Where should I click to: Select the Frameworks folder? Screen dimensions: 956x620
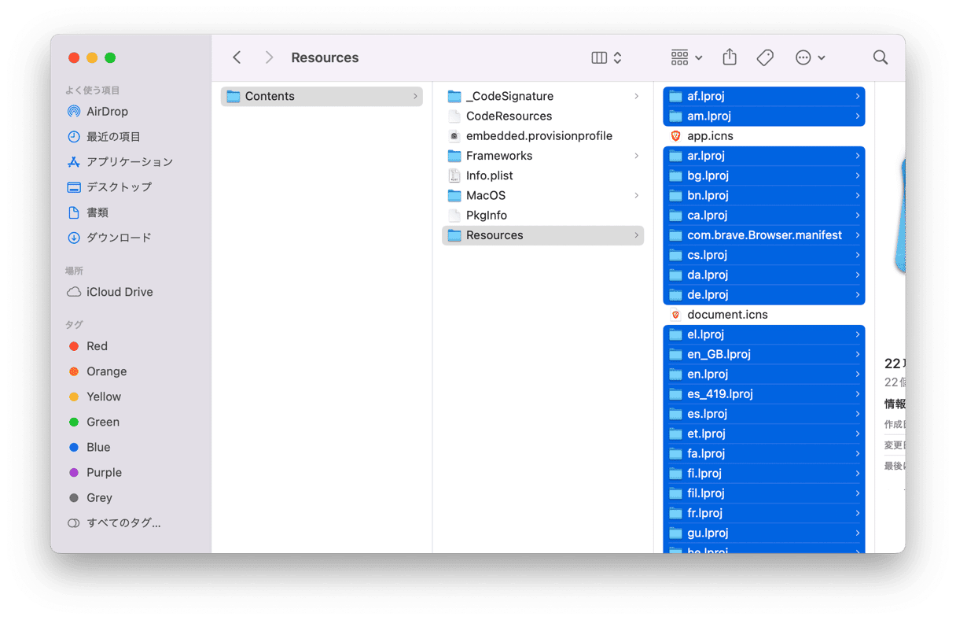tap(542, 156)
